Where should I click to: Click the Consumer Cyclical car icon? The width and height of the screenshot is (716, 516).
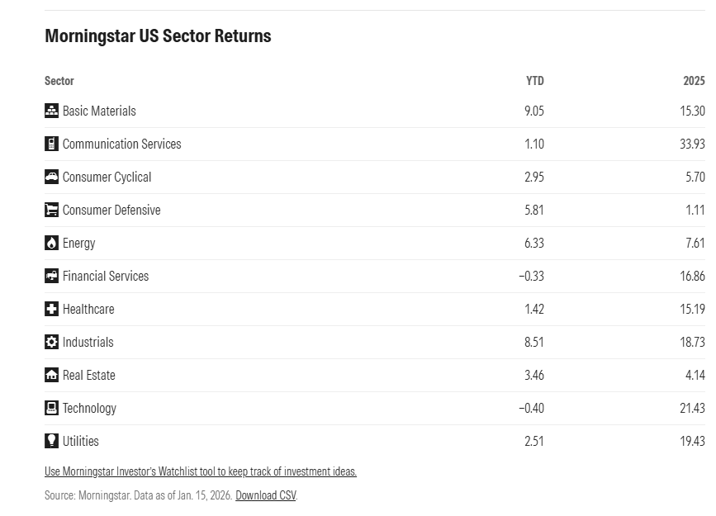point(51,177)
